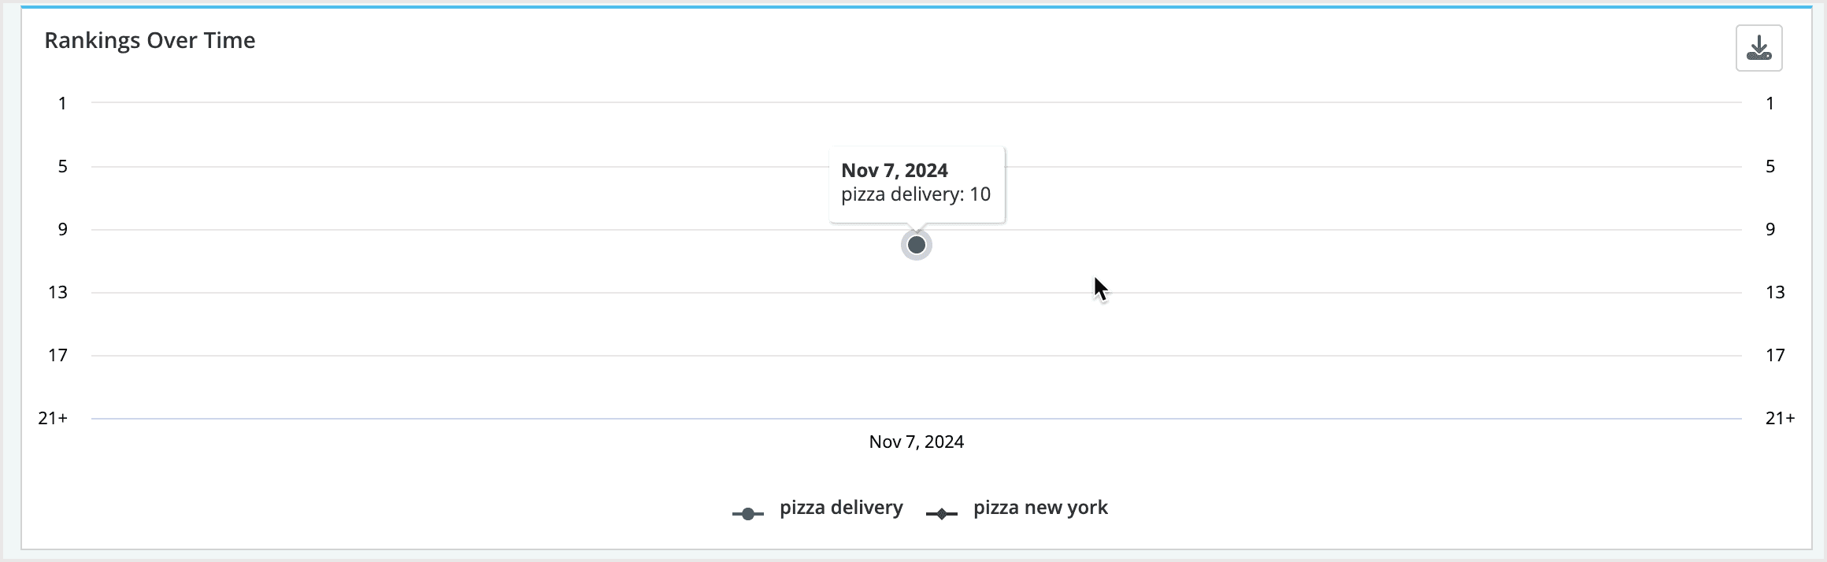Image resolution: width=1827 pixels, height=562 pixels.
Task: Click the Nov 7, 2024 x-axis label
Action: coord(916,442)
